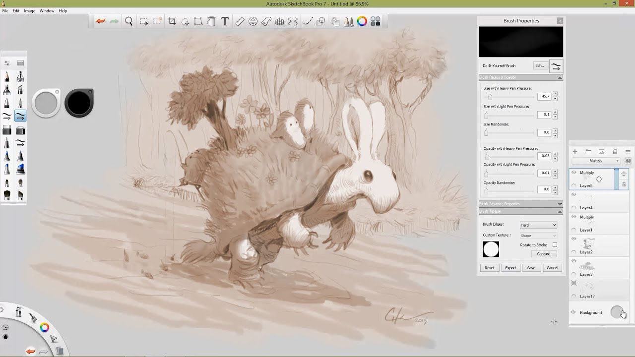Enable the French Curve tool
The image size is (635, 357).
click(266, 21)
